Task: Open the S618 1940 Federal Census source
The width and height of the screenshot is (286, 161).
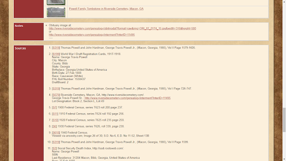Action: 56,133
